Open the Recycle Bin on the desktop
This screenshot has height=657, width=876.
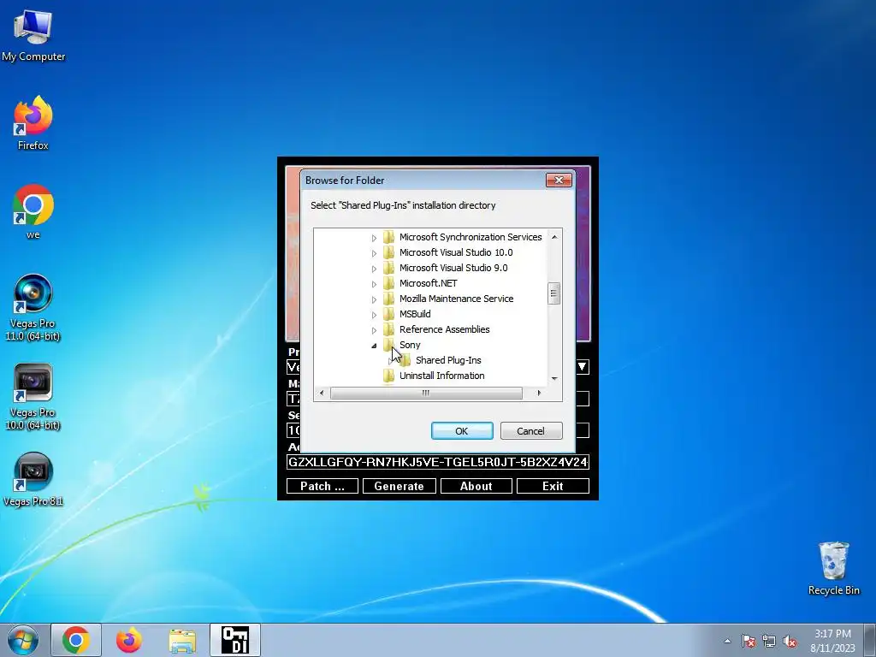[x=833, y=569]
